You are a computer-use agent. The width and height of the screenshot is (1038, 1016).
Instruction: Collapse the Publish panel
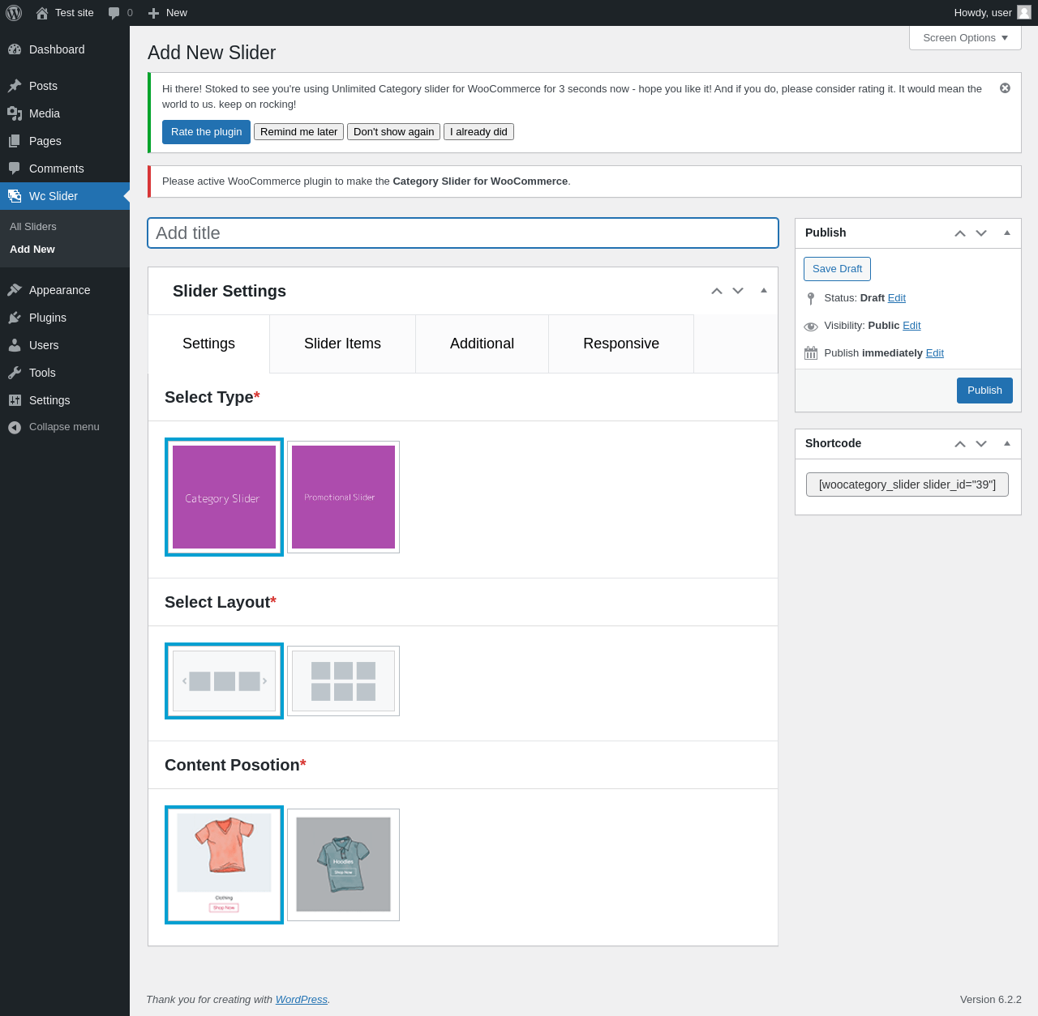1007,233
